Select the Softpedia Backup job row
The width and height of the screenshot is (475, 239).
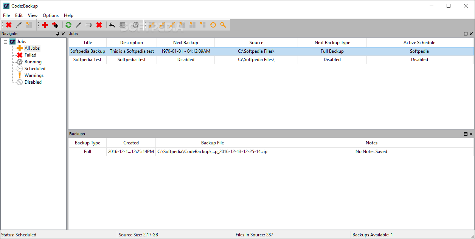pos(271,51)
